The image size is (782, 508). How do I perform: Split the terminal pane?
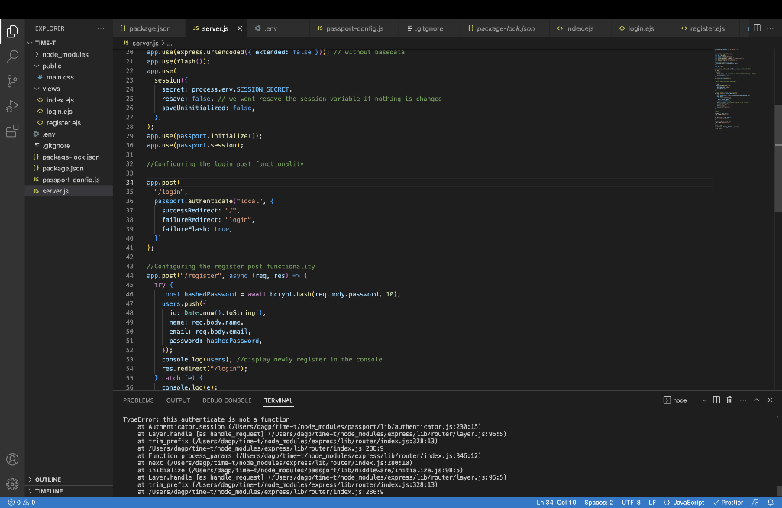click(x=716, y=400)
